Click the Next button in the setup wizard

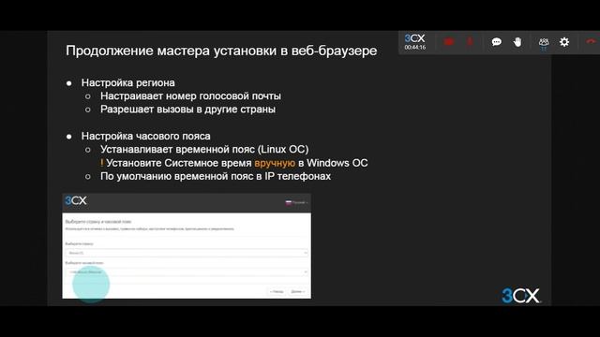(298, 291)
